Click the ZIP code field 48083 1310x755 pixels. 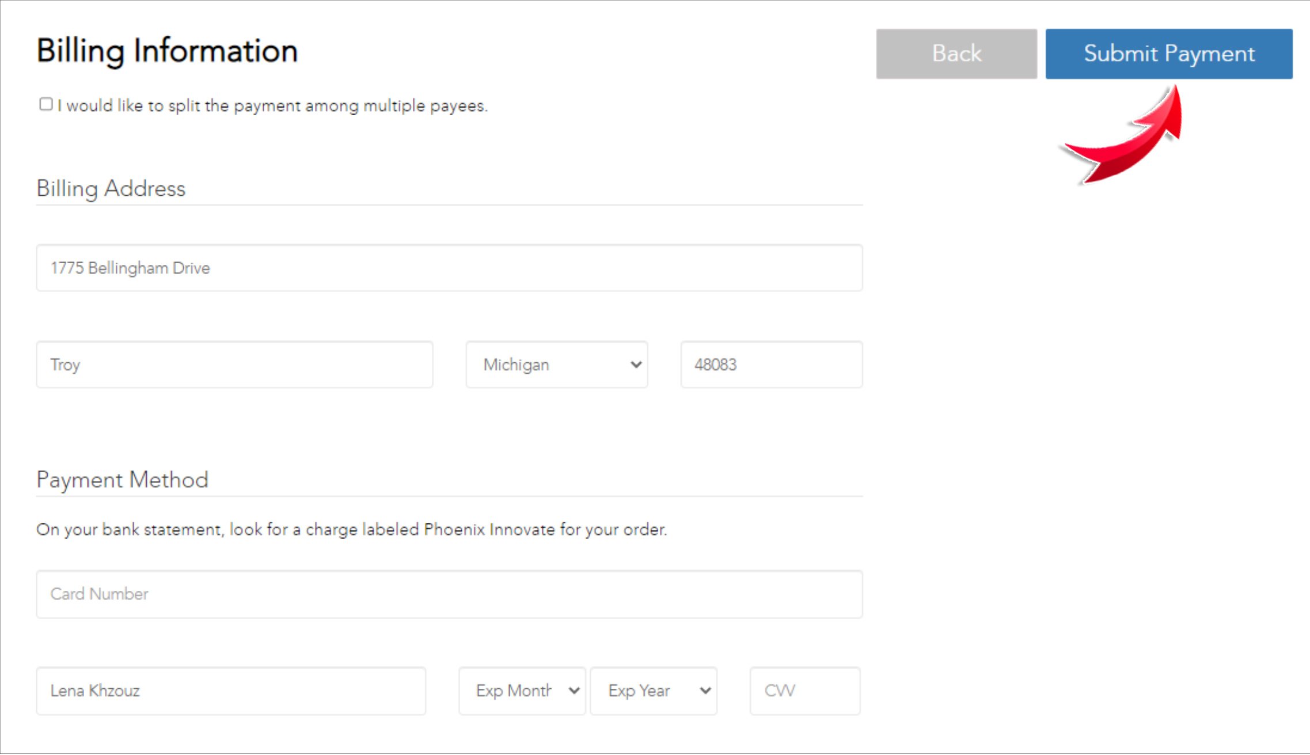coord(771,365)
